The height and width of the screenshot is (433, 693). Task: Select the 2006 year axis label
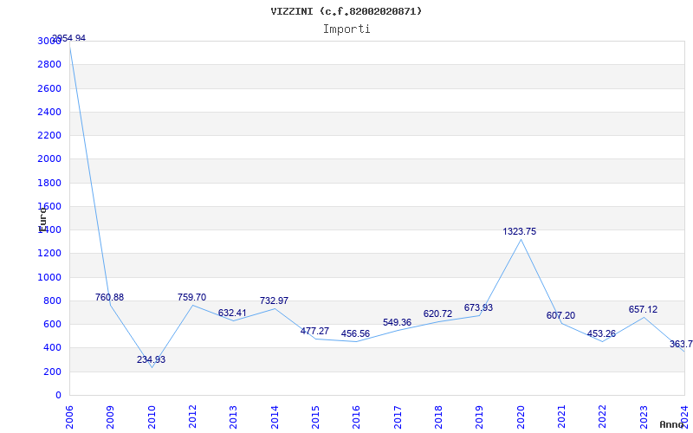[69, 417]
